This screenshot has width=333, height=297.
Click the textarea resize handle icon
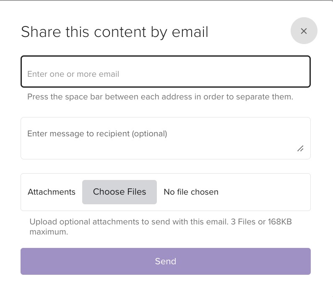click(x=300, y=149)
